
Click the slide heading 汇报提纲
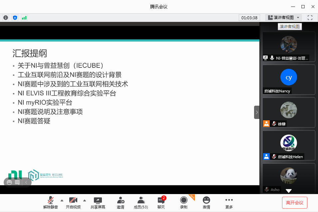(30, 53)
